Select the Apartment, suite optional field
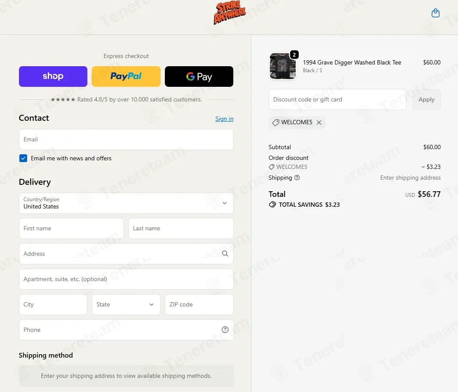Screen dimensions: 458x392 coord(126,279)
